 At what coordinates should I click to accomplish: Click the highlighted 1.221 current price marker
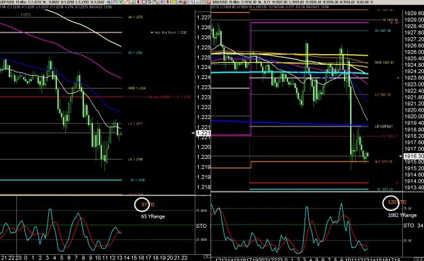(x=203, y=133)
